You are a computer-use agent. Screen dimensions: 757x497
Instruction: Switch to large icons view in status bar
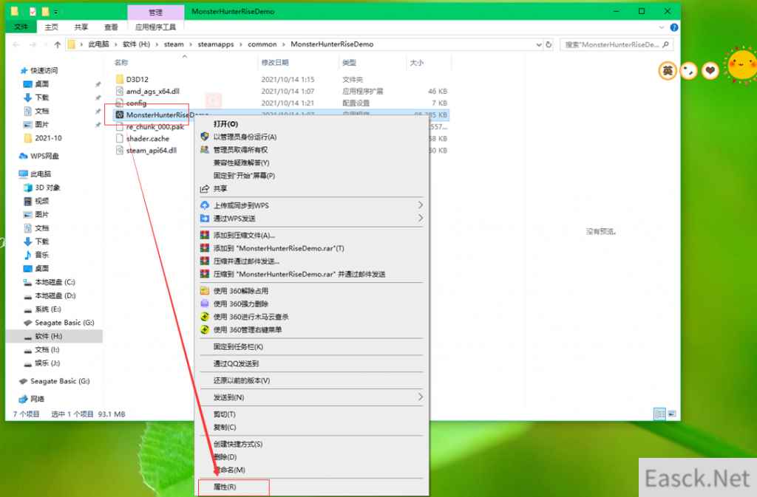[671, 414]
